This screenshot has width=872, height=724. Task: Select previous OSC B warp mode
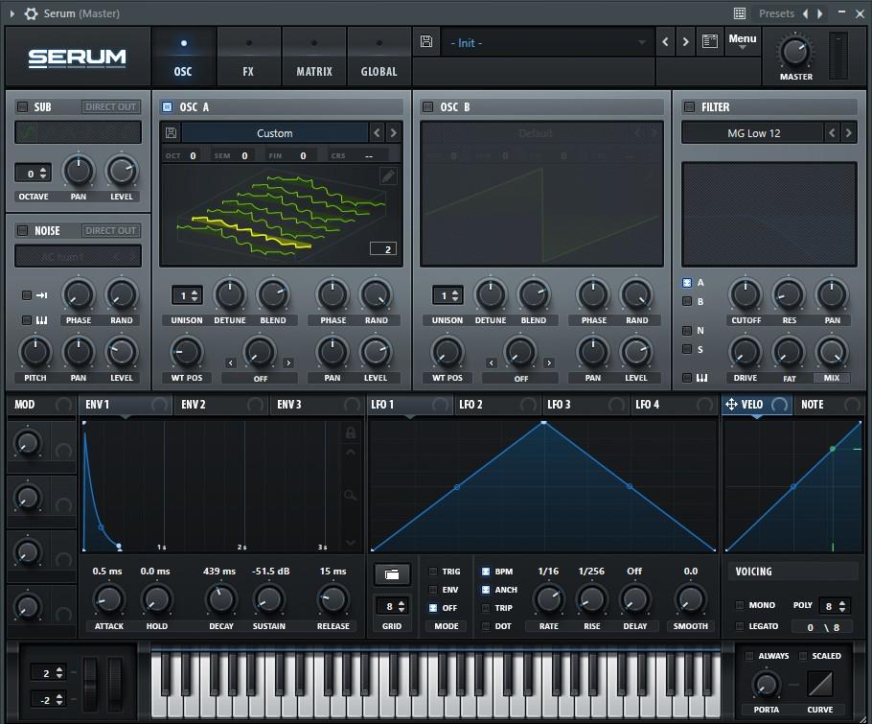click(491, 362)
